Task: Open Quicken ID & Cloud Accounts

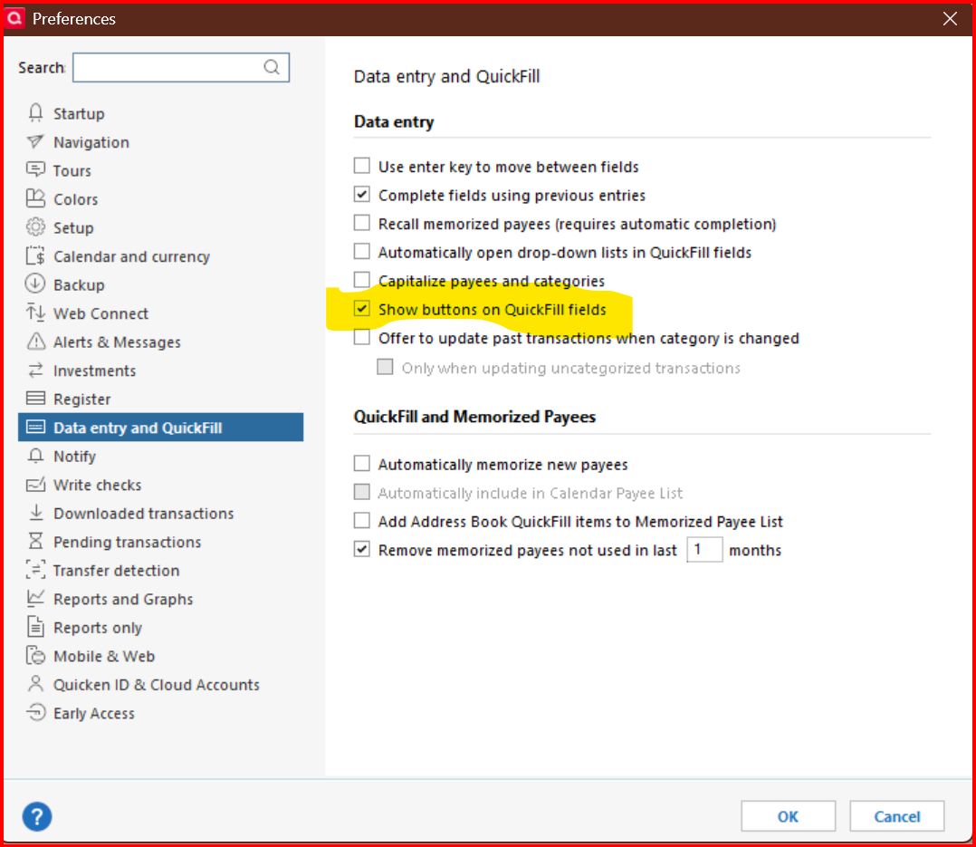Action: 157,685
